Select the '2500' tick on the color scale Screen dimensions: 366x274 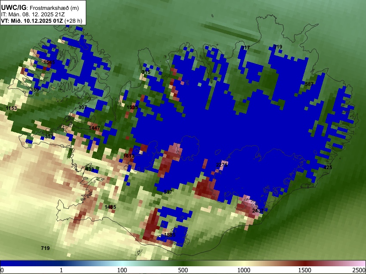359,270
